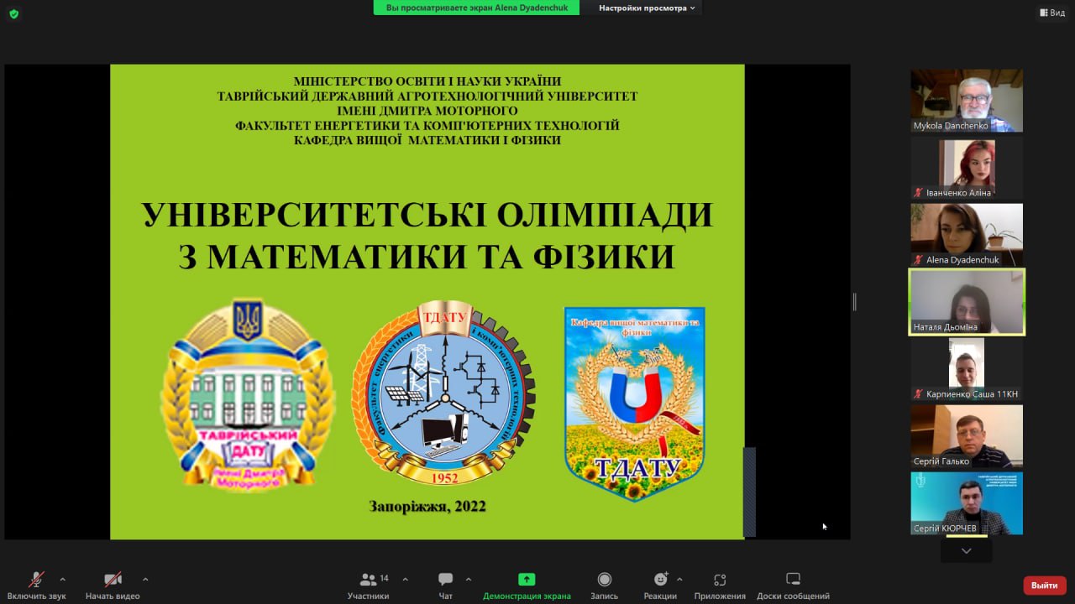Viewport: 1075px width, 604px height.
Task: Open Приложения apps panel
Action: [720, 585]
